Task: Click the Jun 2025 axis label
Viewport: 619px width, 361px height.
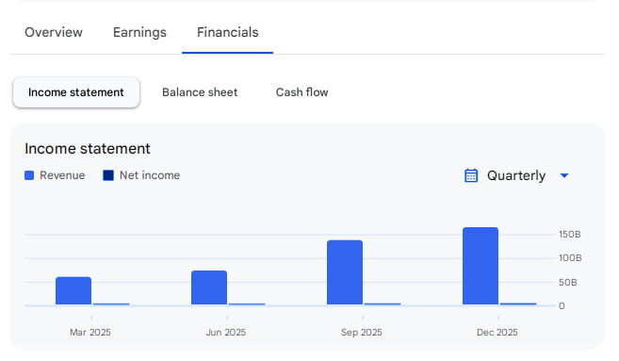Action: [226, 332]
